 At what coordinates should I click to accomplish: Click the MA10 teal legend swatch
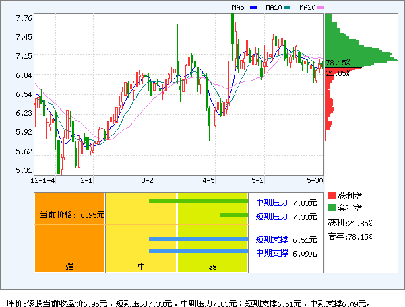pyautogui.click(x=287, y=7)
